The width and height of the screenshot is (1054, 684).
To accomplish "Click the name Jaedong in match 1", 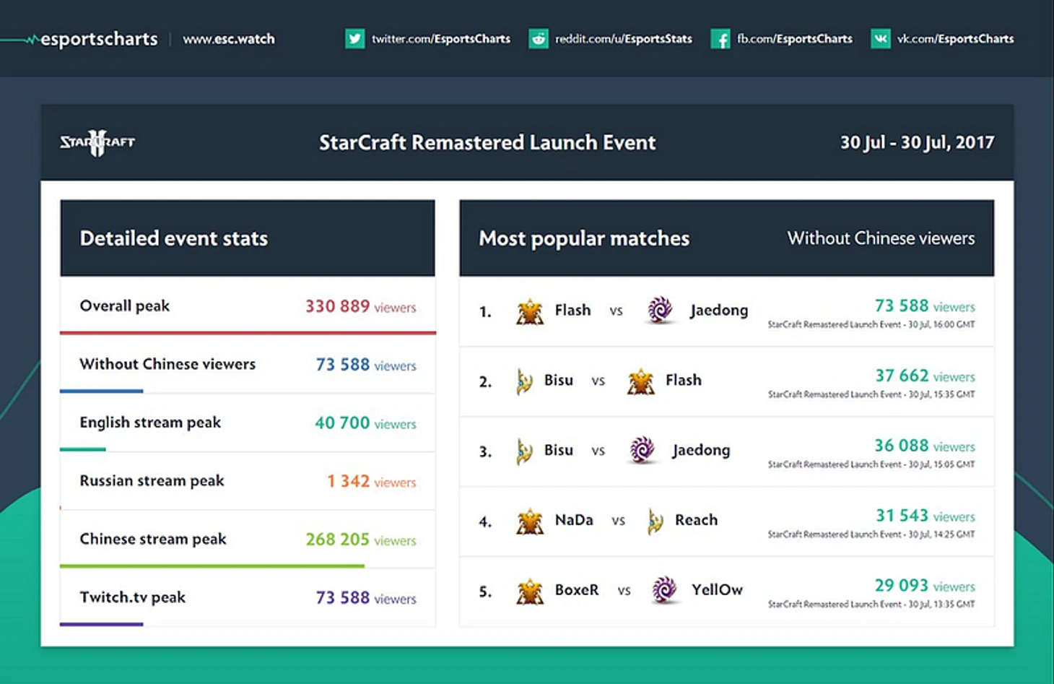I will [x=719, y=311].
